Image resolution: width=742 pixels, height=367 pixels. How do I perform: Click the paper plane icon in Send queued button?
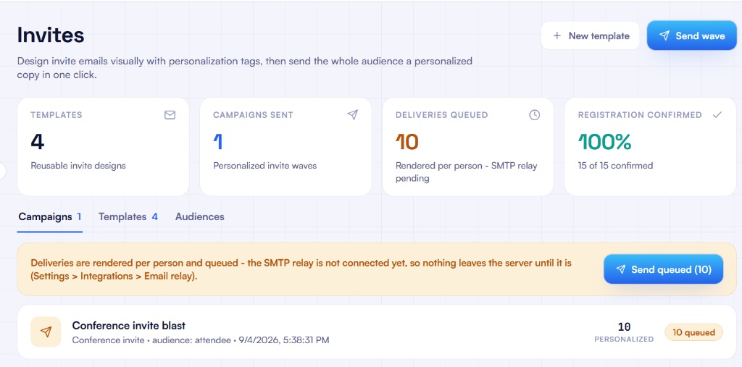(620, 269)
